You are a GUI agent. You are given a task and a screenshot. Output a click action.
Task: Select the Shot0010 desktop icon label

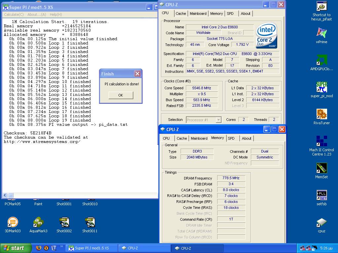click(90, 204)
